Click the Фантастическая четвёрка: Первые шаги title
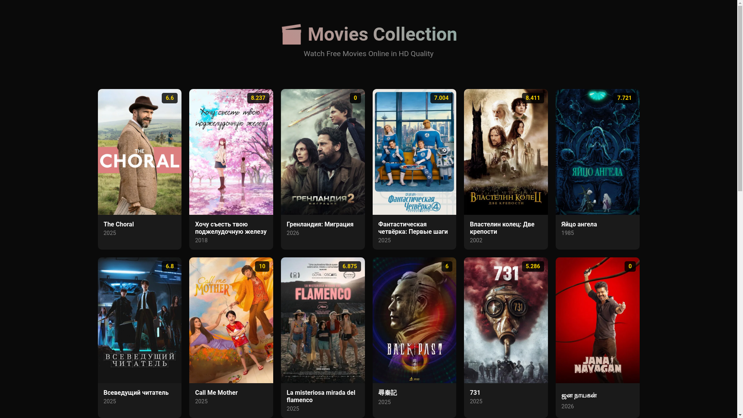743x418 pixels. pyautogui.click(x=413, y=228)
